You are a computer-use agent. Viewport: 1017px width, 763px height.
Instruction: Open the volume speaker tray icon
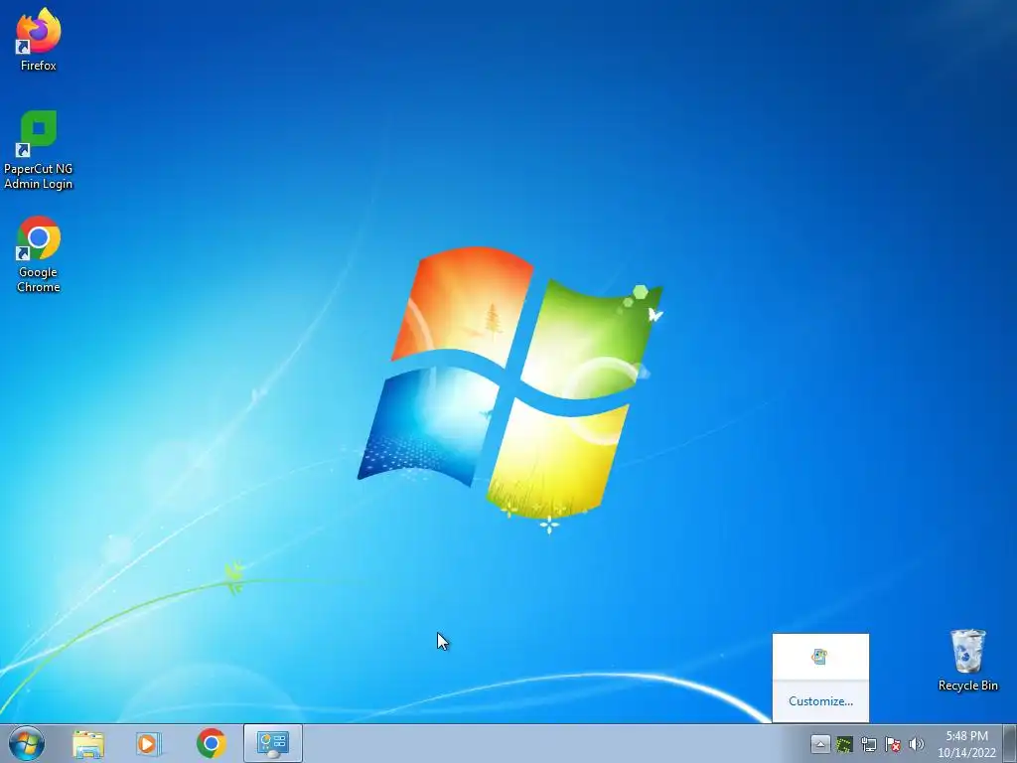click(917, 744)
